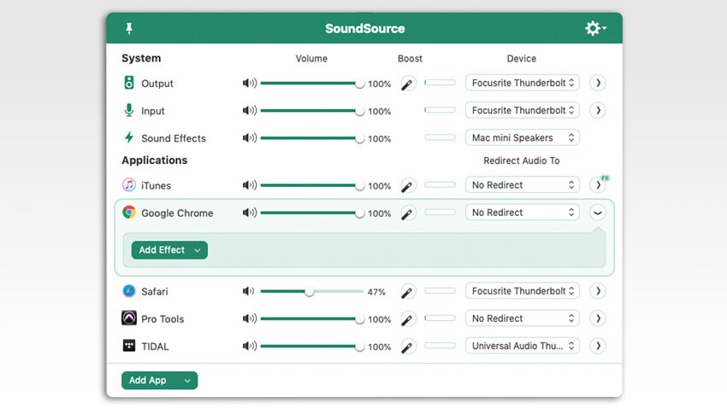This screenshot has width=727, height=408.
Task: Click the Google Chrome volume slider
Action: click(312, 213)
